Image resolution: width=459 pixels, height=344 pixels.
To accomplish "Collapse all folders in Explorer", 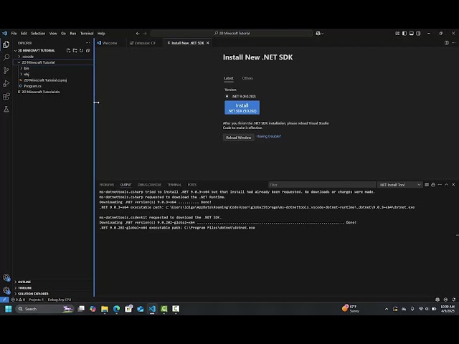I will [x=87, y=51].
